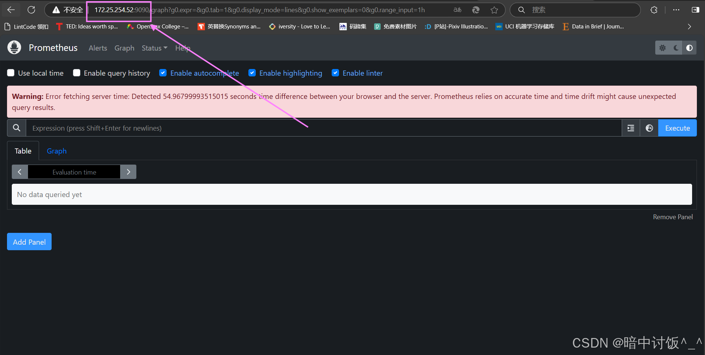This screenshot has width=705, height=355.
Task: Open the 码蹄集 bookmark
Action: click(353, 27)
